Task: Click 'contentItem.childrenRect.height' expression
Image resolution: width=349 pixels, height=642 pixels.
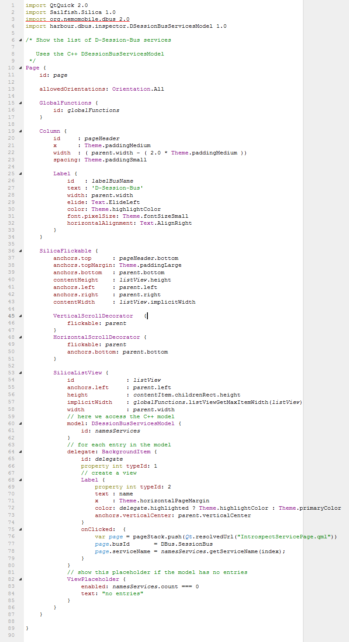Action: [187, 395]
